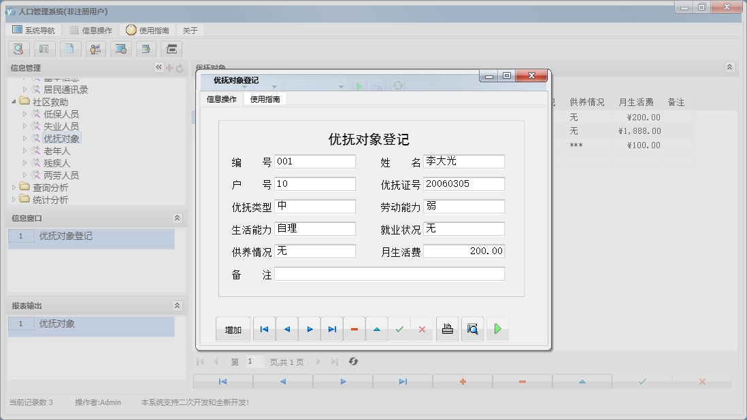Confirm edits with the green checkmark button
This screenshot has height=420, width=747.
(x=399, y=328)
